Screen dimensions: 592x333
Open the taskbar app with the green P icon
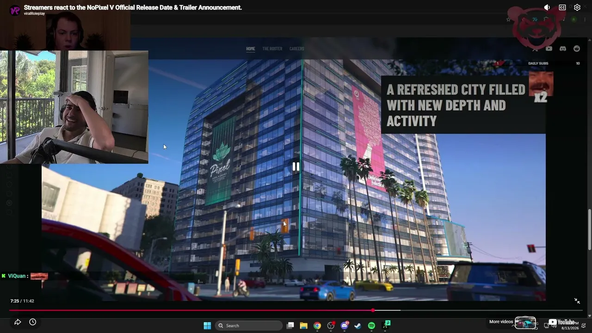[387, 325]
